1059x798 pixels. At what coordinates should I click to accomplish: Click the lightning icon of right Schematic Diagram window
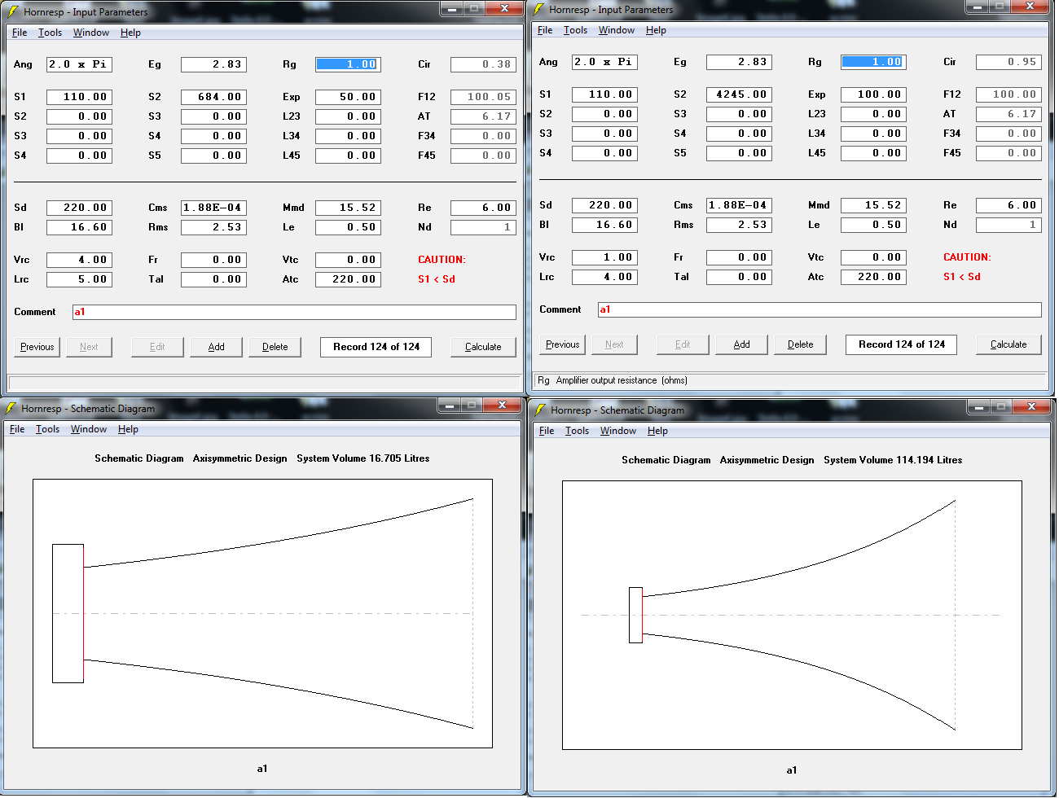(540, 410)
